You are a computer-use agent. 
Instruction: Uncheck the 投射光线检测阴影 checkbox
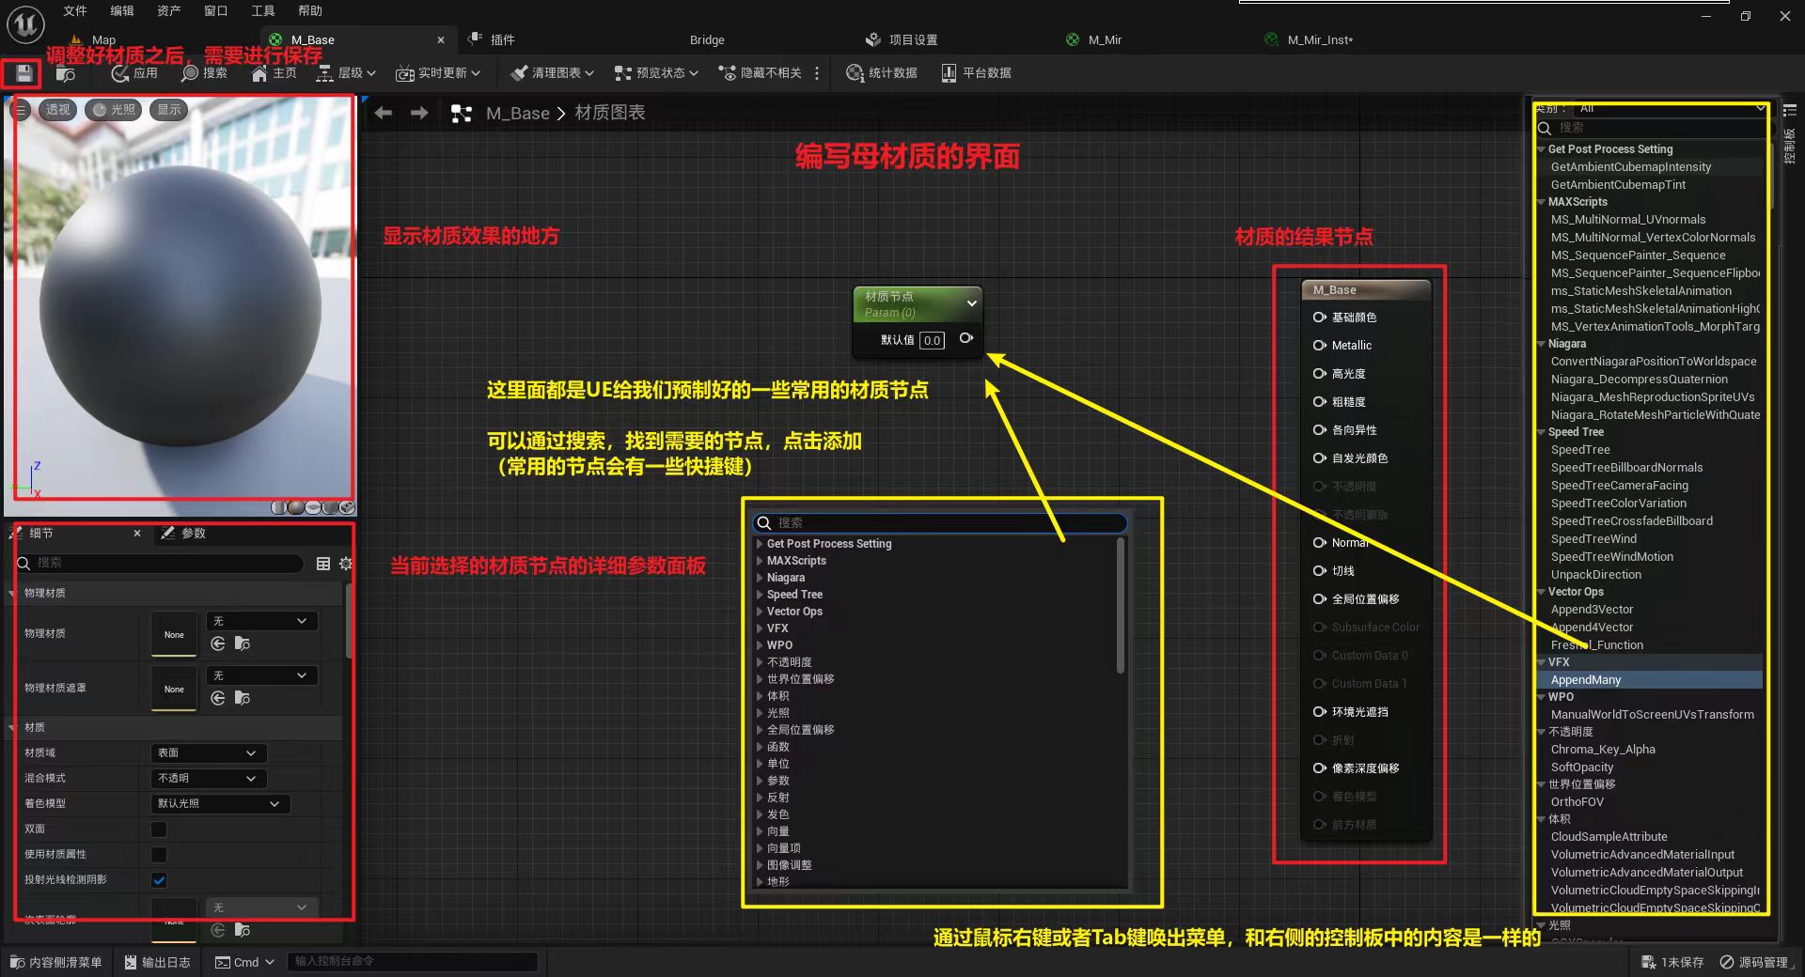coord(158,880)
